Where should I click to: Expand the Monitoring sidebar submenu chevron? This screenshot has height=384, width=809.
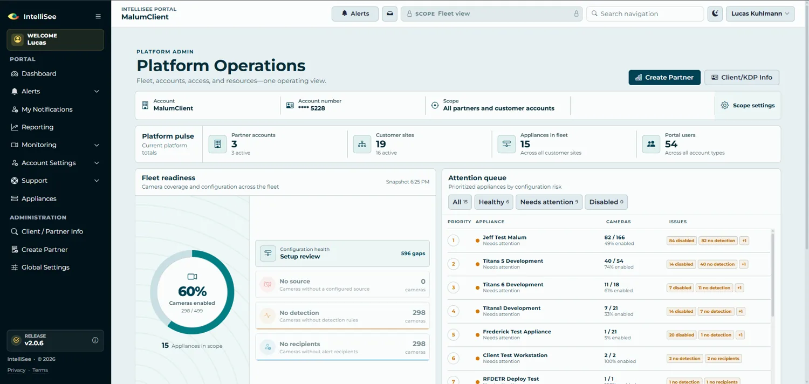tap(97, 145)
